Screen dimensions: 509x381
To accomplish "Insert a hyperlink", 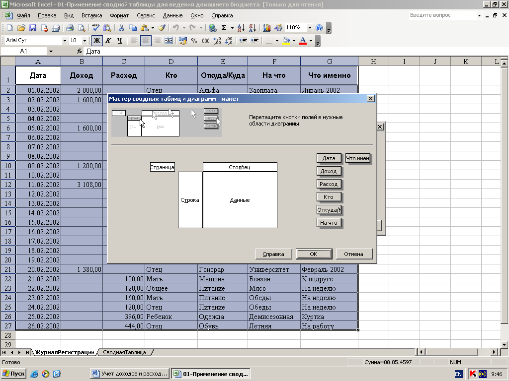I will 213,28.
